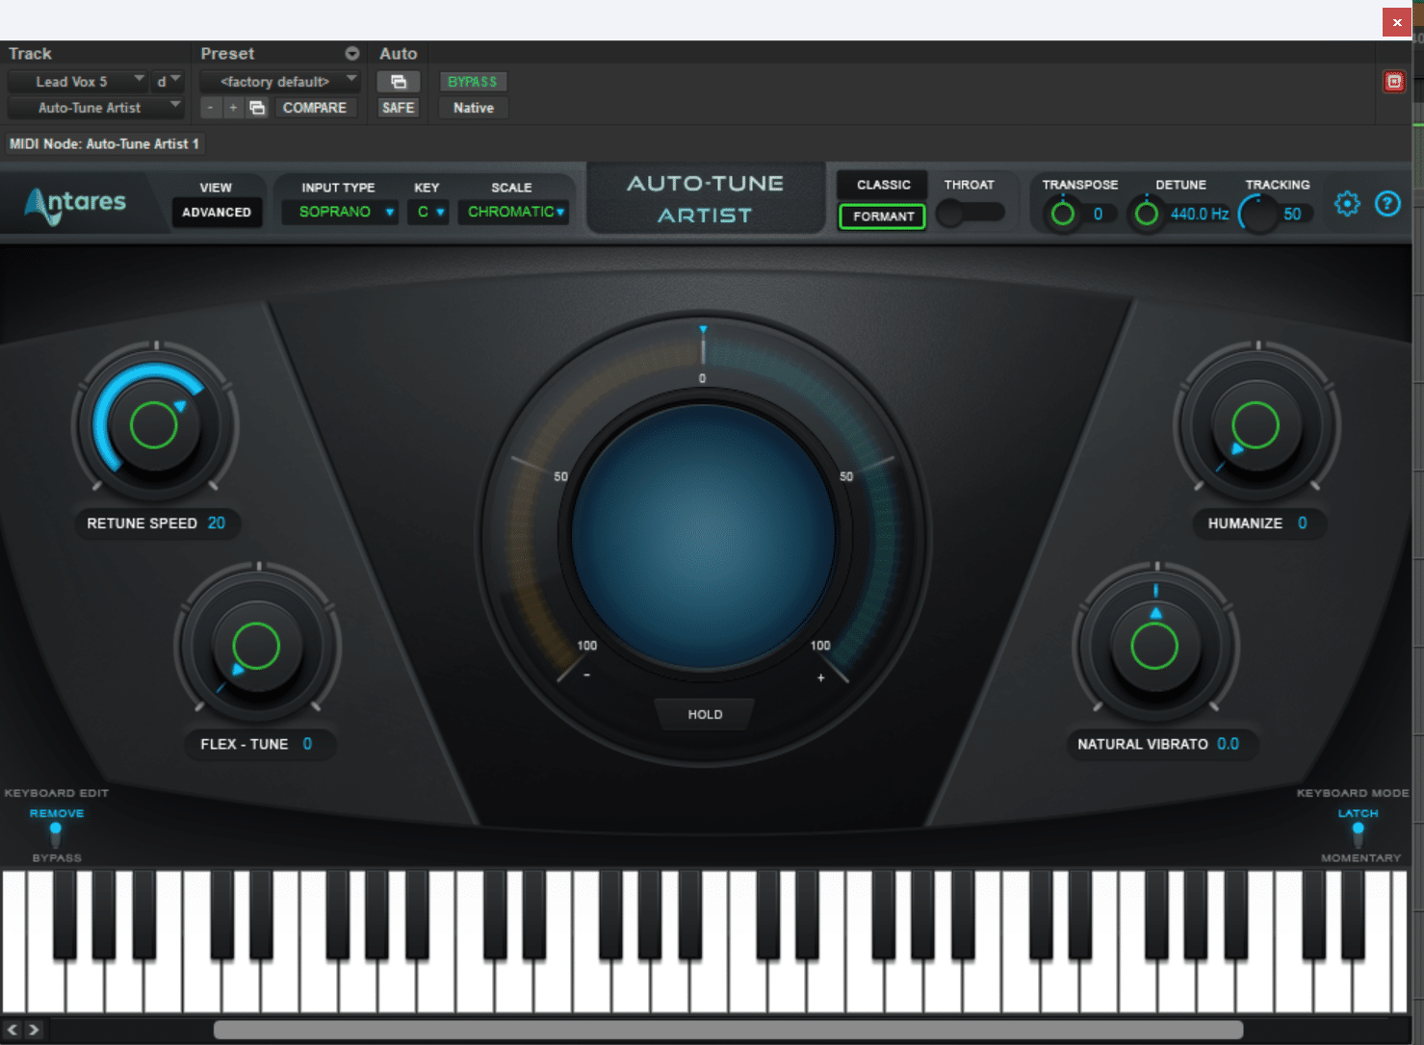
Task: Click the Compare button
Action: click(x=314, y=108)
